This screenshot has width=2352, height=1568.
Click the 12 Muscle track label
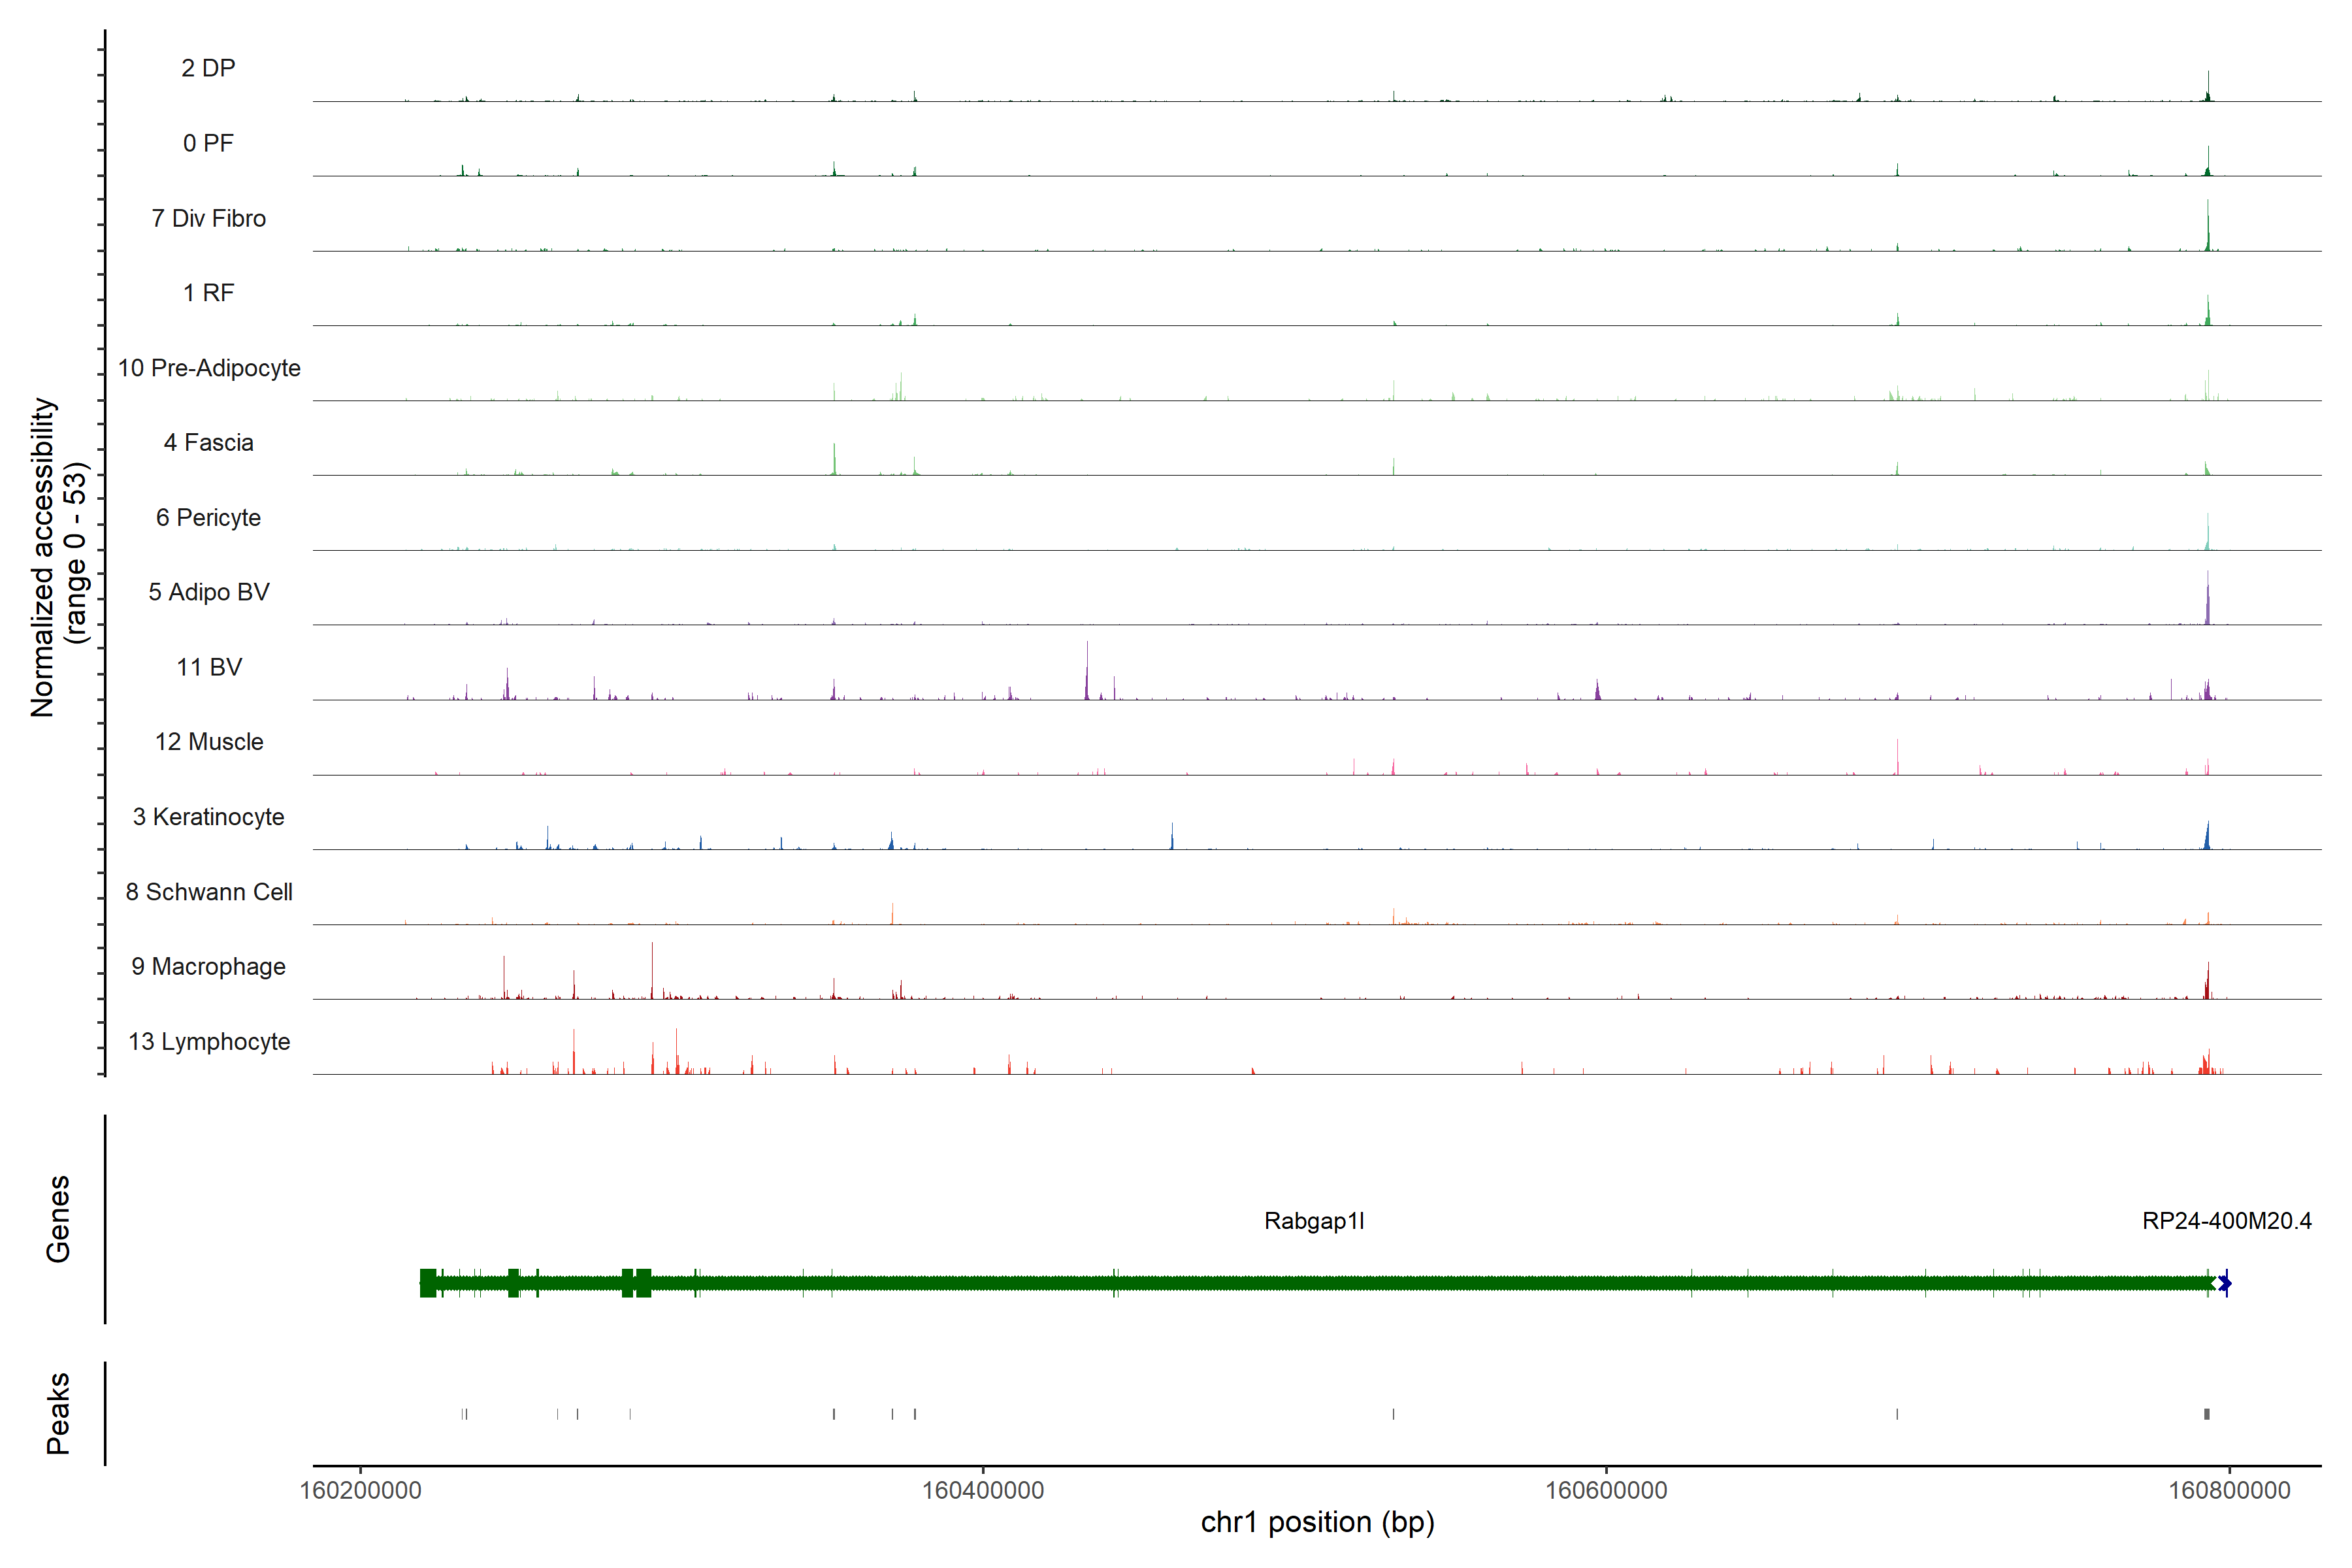click(209, 742)
